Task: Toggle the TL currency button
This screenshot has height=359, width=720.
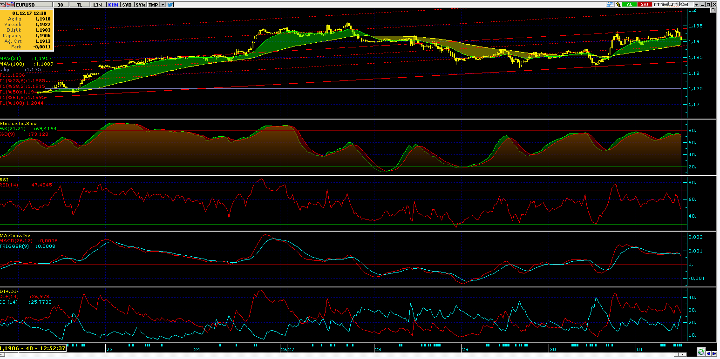Action: point(79,4)
